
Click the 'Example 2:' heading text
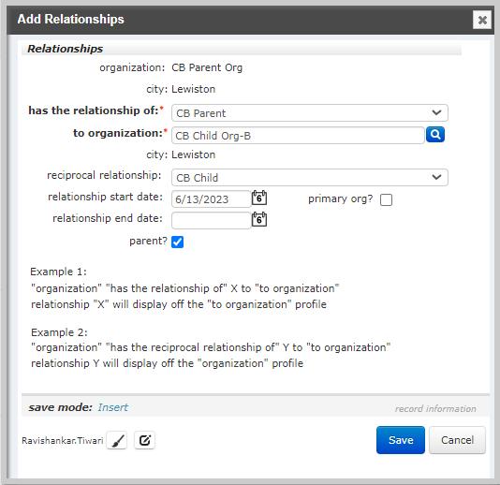click(59, 332)
